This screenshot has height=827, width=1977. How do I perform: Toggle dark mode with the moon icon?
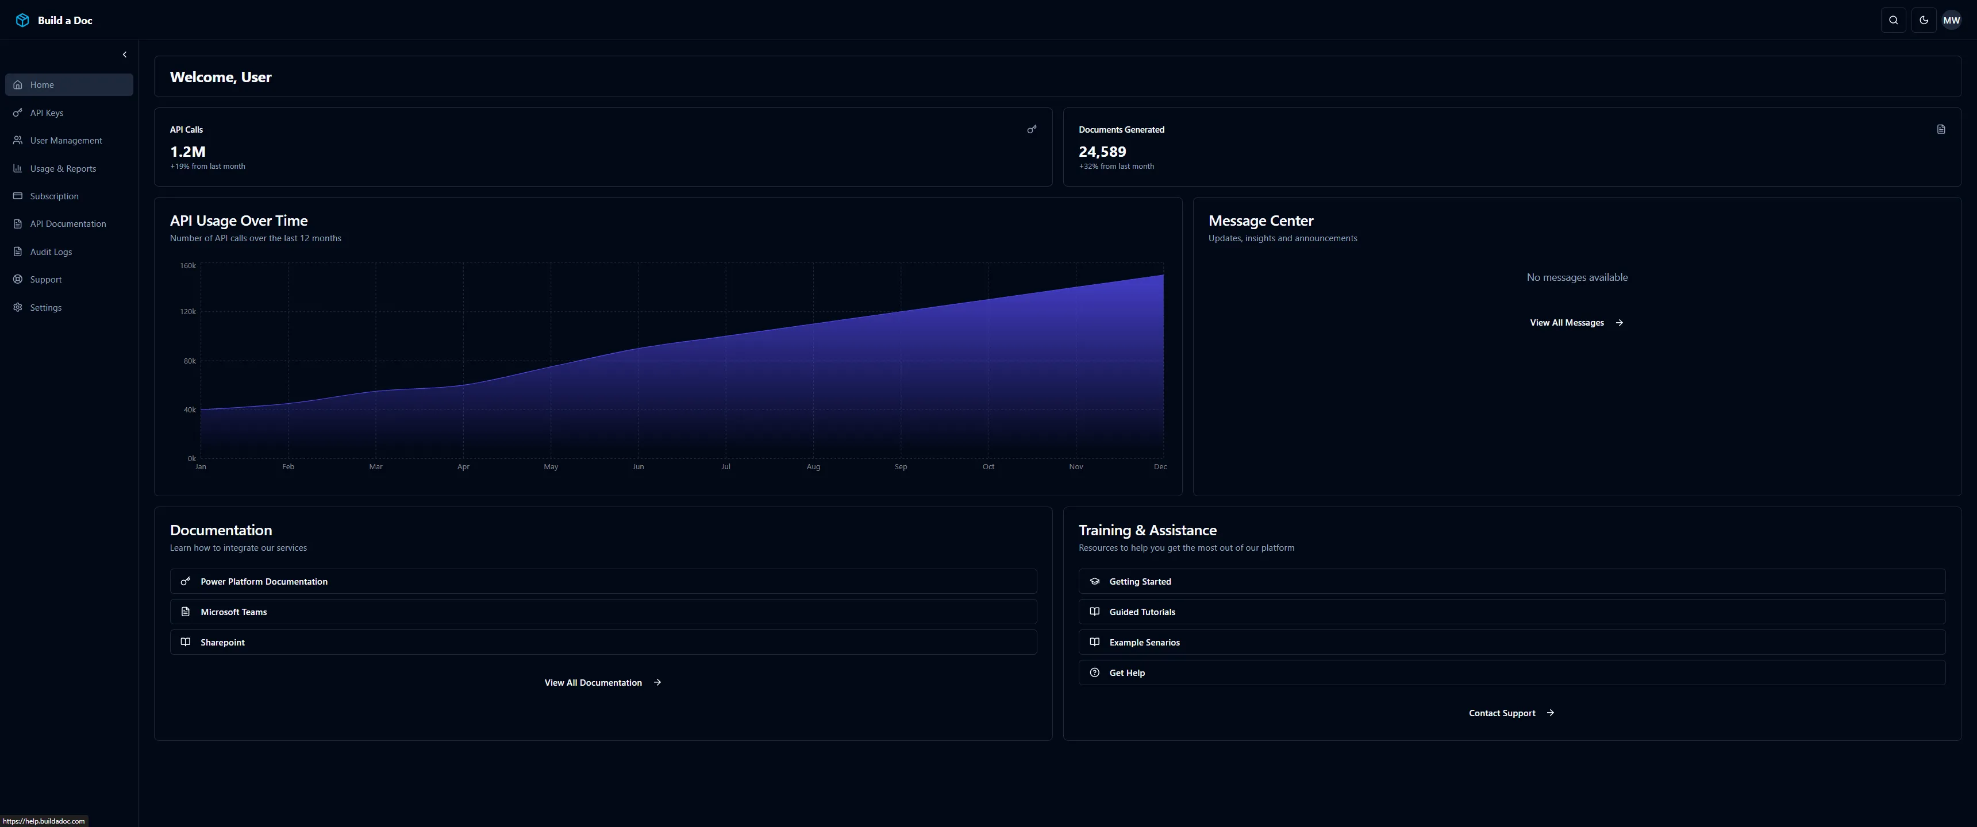point(1924,20)
